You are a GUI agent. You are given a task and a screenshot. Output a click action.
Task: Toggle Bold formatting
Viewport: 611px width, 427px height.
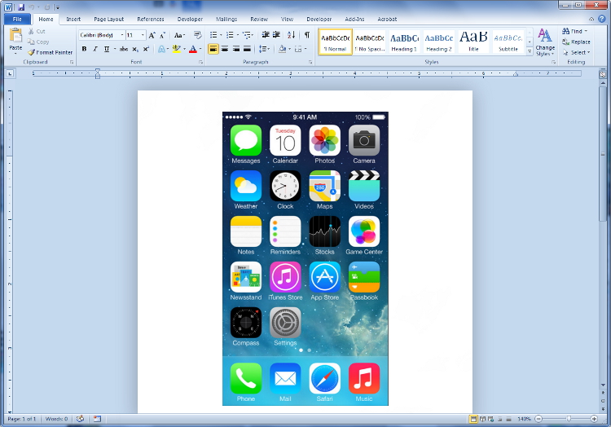click(x=84, y=49)
